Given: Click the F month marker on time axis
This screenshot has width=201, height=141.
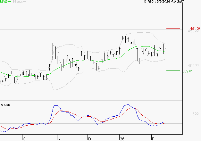Looking at the screenshot, I should click(153, 139).
